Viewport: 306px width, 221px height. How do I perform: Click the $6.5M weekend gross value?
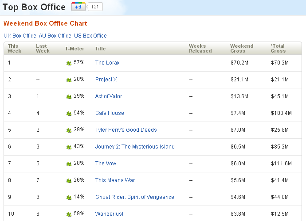238,147
